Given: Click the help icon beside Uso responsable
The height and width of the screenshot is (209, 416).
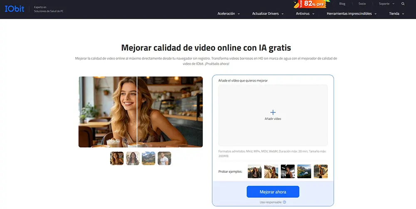Looking at the screenshot, I should point(285,202).
